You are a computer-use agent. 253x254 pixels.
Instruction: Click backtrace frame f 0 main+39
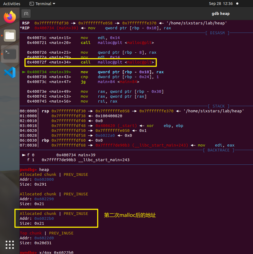(x=59, y=155)
